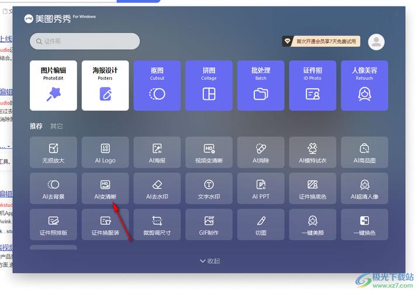Open the AI海报 tool
Screen dimensions: 418x292
(x=157, y=152)
